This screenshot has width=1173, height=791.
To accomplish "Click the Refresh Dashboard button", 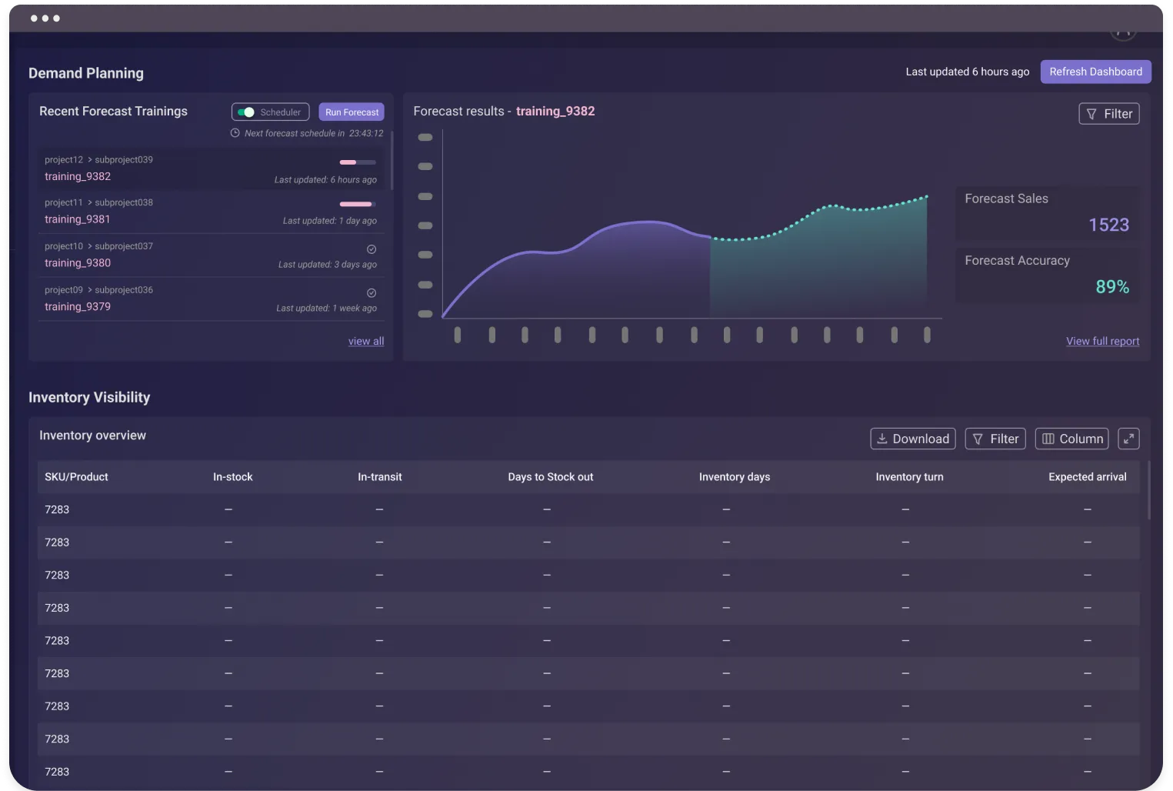I will point(1095,72).
